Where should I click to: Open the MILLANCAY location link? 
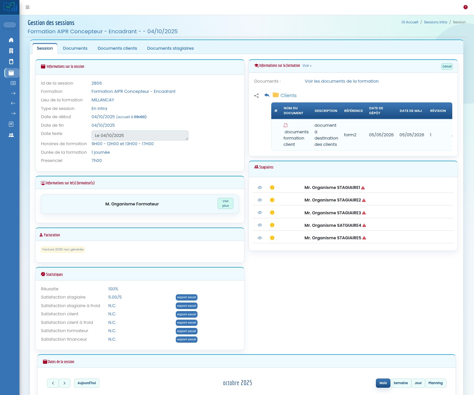[103, 100]
